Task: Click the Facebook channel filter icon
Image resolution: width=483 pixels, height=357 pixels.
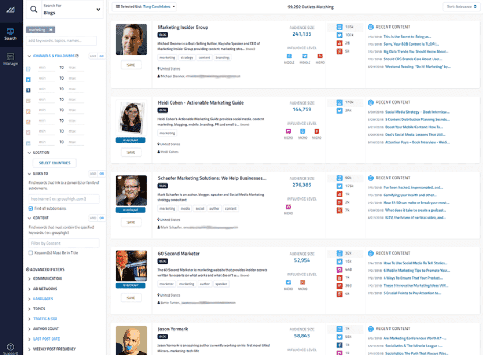Action: 29,90
